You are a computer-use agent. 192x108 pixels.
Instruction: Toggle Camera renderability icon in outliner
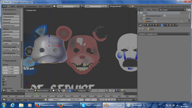187,21
